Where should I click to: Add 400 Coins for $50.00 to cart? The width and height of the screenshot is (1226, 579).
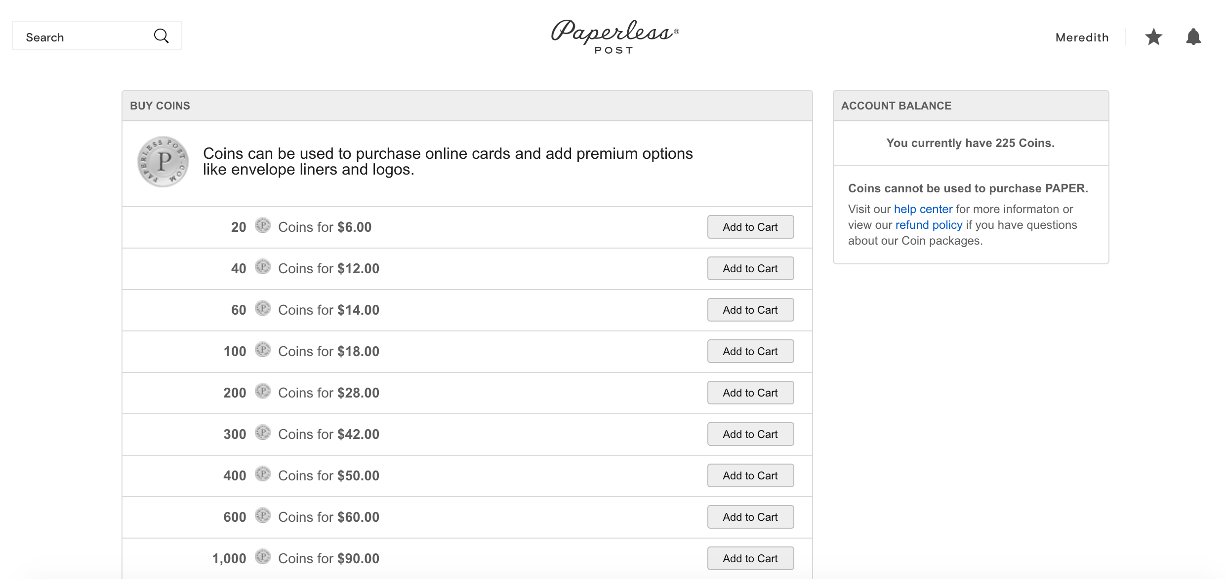(x=750, y=475)
